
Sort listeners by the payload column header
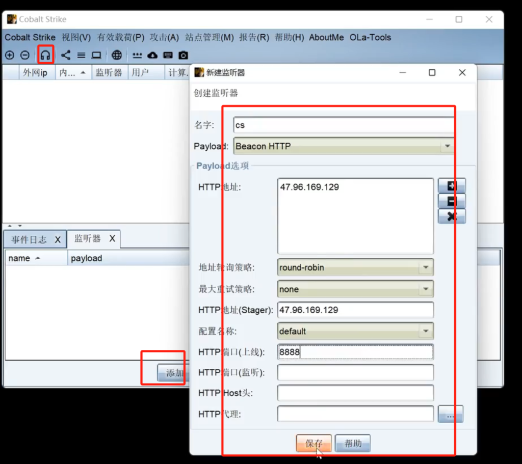coord(128,258)
